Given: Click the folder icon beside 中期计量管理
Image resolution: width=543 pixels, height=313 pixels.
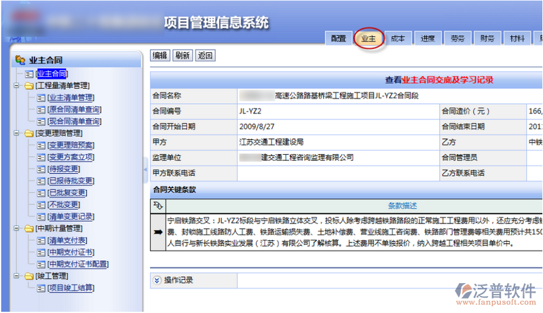Looking at the screenshot, I should pos(29,229).
